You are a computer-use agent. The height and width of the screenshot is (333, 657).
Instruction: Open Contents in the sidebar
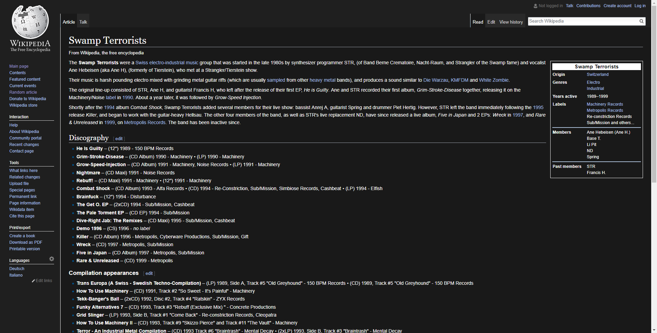(17, 73)
